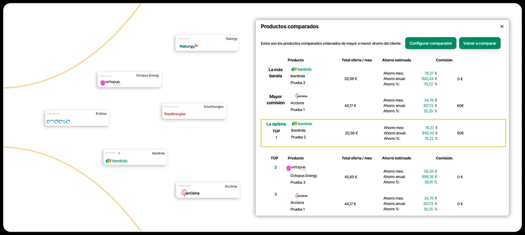The width and height of the screenshot is (525, 235).
Task: Click 657,12 € in TOP 3 row
Action: pyautogui.click(x=430, y=204)
